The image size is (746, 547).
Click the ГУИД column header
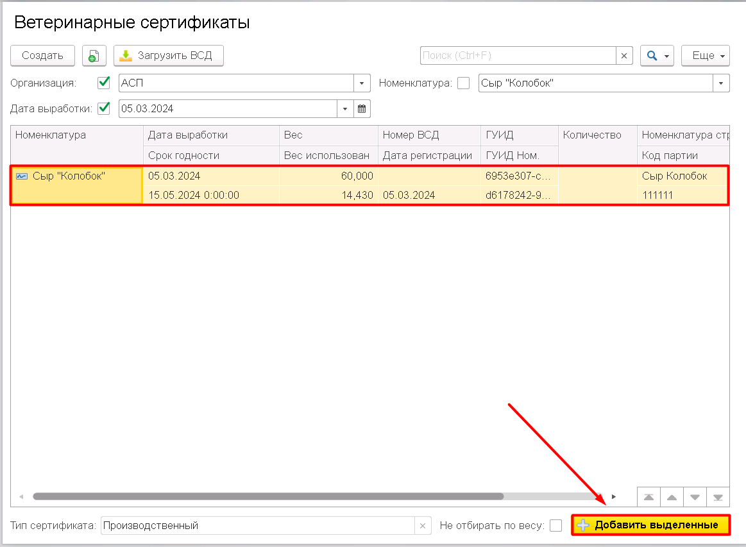coord(520,135)
